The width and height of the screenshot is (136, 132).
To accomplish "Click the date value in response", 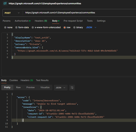I will point(51,111).
